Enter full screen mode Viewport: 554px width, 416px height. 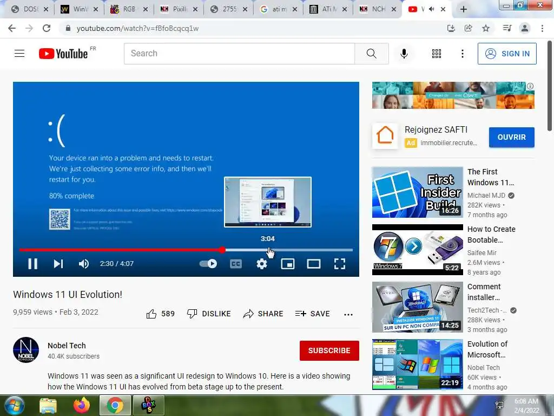[x=340, y=264]
